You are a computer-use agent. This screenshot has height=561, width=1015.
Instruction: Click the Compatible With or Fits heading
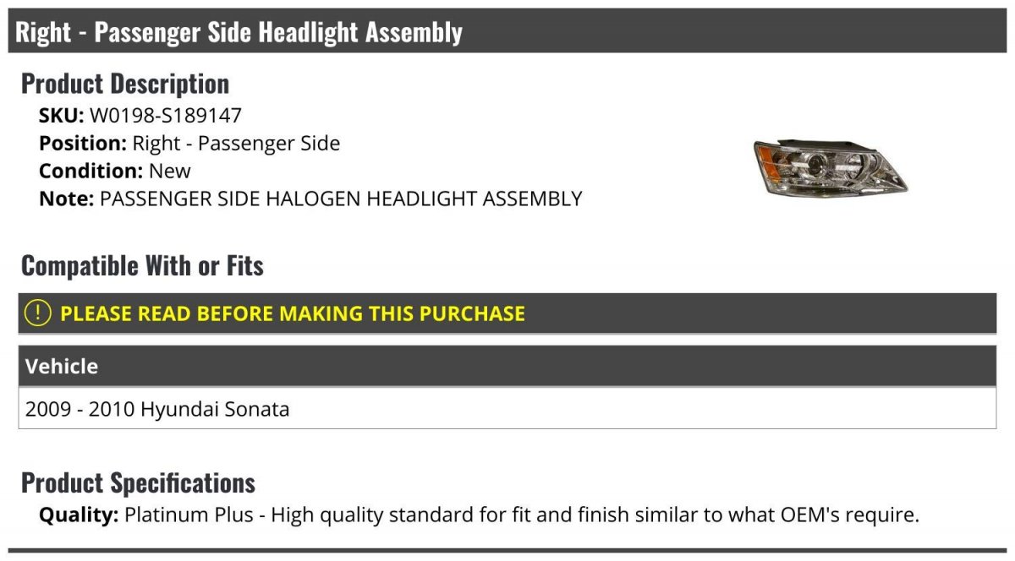(142, 265)
